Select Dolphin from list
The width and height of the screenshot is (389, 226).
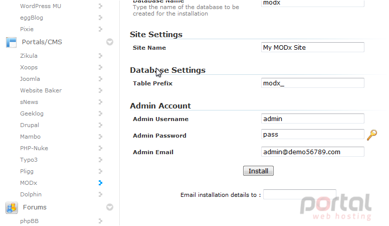[x=31, y=194]
